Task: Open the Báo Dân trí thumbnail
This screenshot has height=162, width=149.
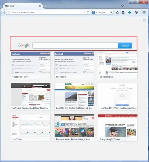Action: 74,96
